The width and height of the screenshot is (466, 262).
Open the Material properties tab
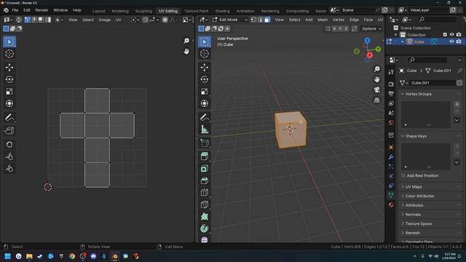[x=391, y=205]
